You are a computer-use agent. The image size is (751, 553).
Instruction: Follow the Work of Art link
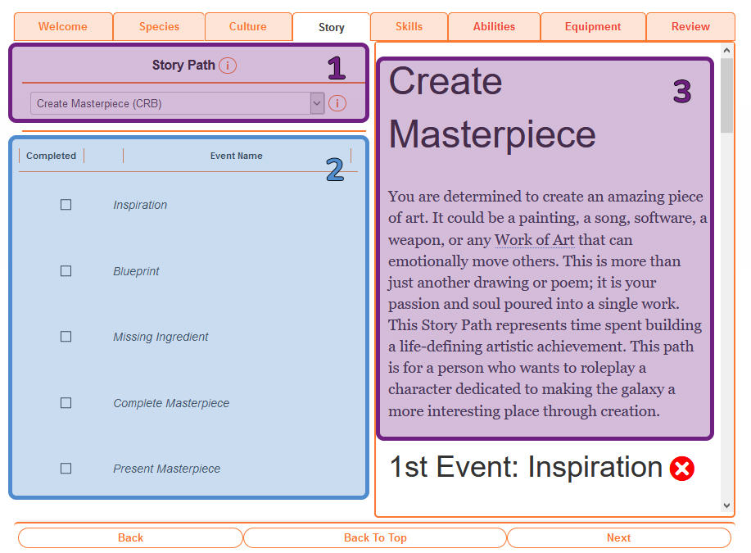pyautogui.click(x=534, y=240)
